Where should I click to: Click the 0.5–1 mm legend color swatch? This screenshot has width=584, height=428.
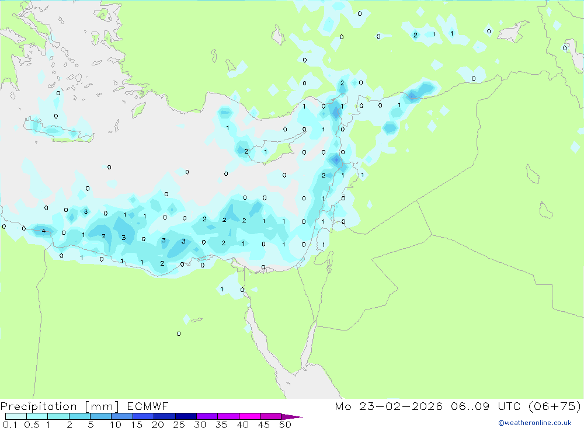coord(37,416)
